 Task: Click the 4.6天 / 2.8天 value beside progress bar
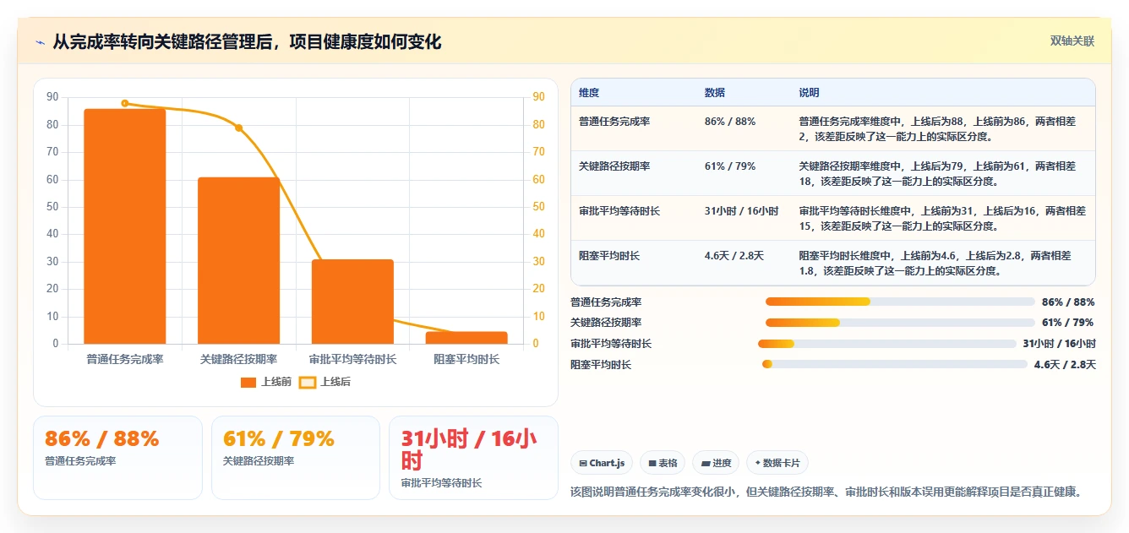(1065, 365)
